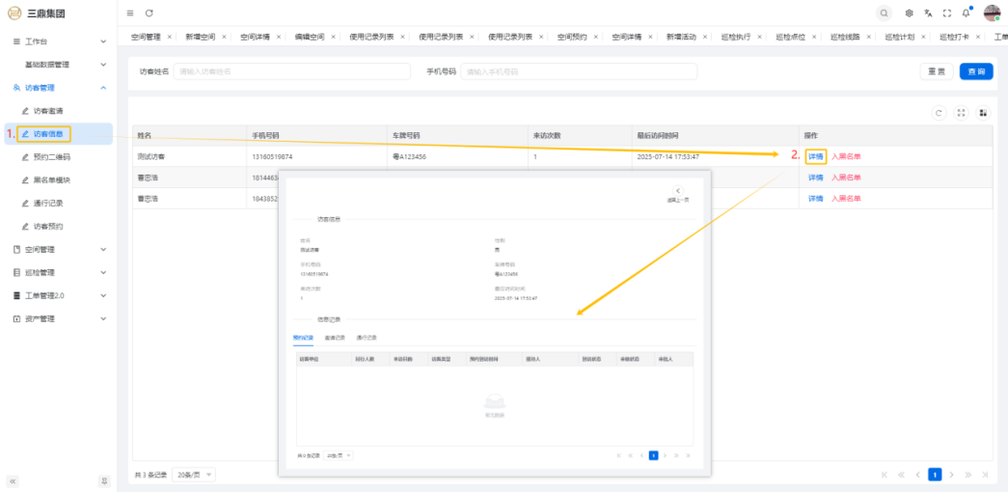The width and height of the screenshot is (1008, 492).
Task: Close the 空间管理 tab
Action: (170, 37)
